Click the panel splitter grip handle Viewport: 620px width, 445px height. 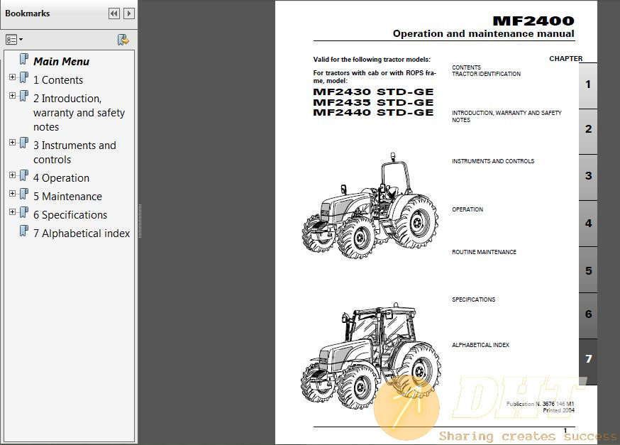(140, 221)
